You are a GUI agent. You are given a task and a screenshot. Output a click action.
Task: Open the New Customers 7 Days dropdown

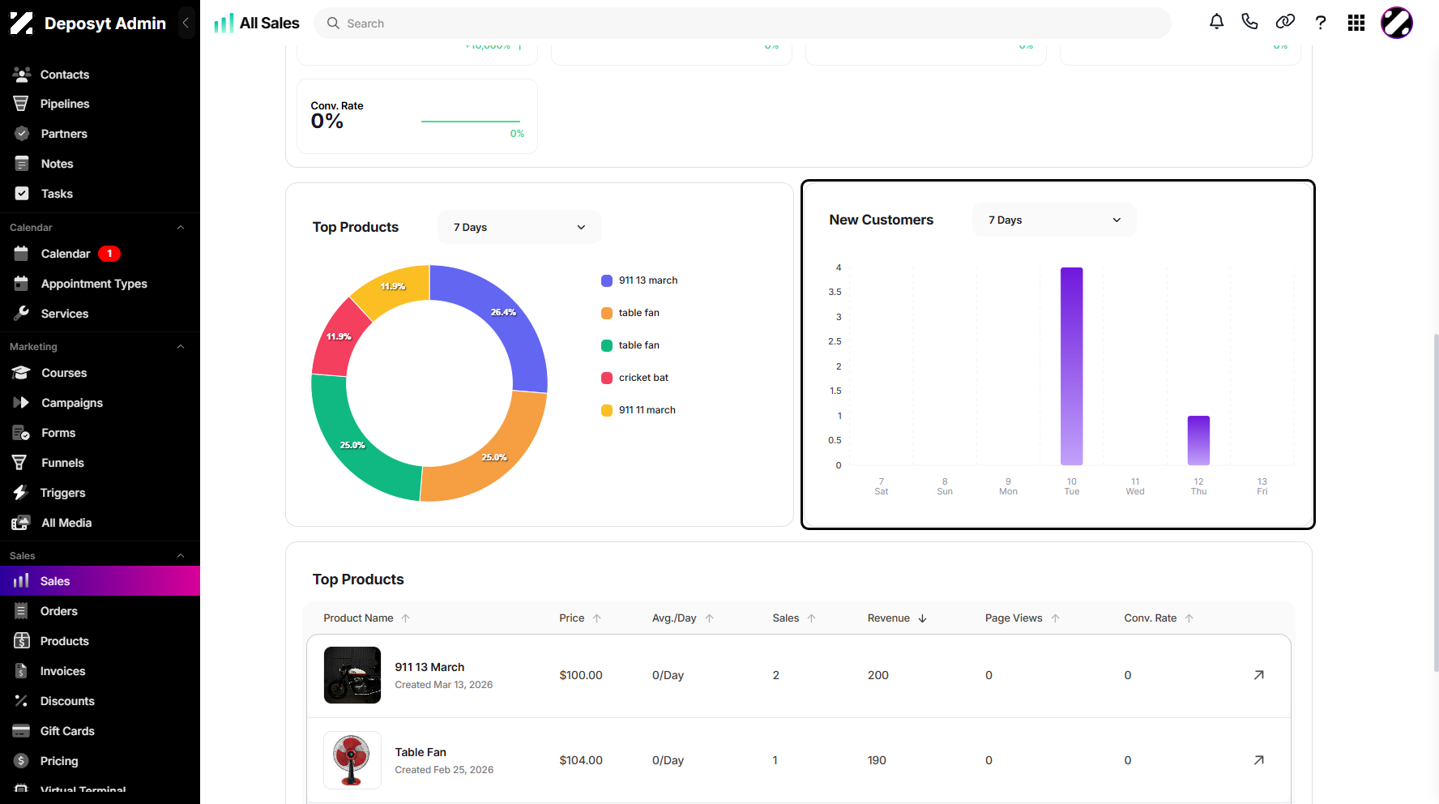[1054, 220]
